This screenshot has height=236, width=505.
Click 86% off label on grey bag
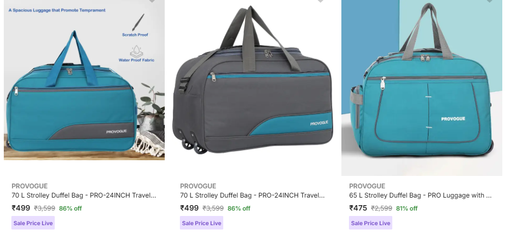point(239,208)
